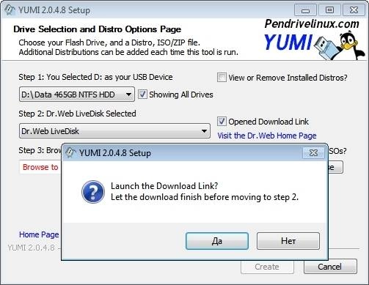Open the D:\Data 465GB NTFS HDD dropdown
369x285 pixels.
click(77, 95)
